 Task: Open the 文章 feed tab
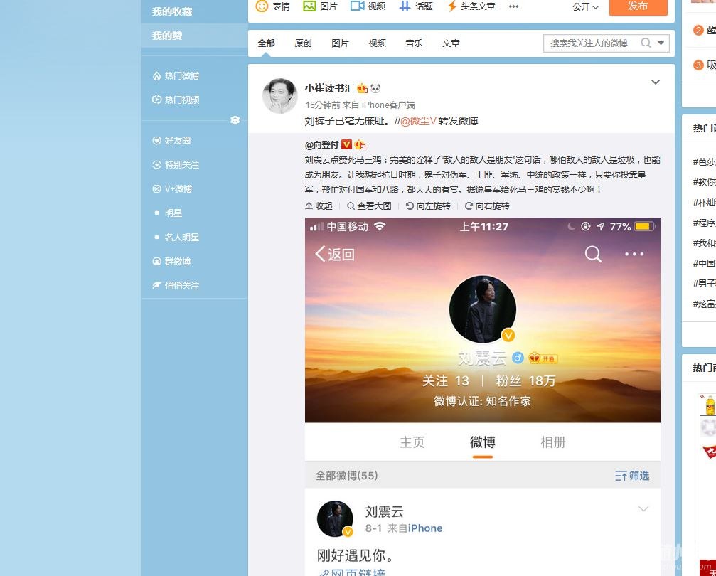[451, 43]
